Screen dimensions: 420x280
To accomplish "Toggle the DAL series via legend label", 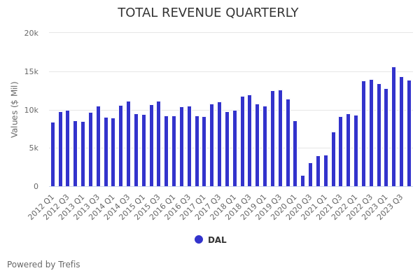I will 217,240.
